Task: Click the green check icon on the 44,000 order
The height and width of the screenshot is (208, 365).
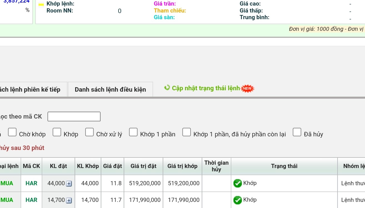Action: pyautogui.click(x=237, y=183)
